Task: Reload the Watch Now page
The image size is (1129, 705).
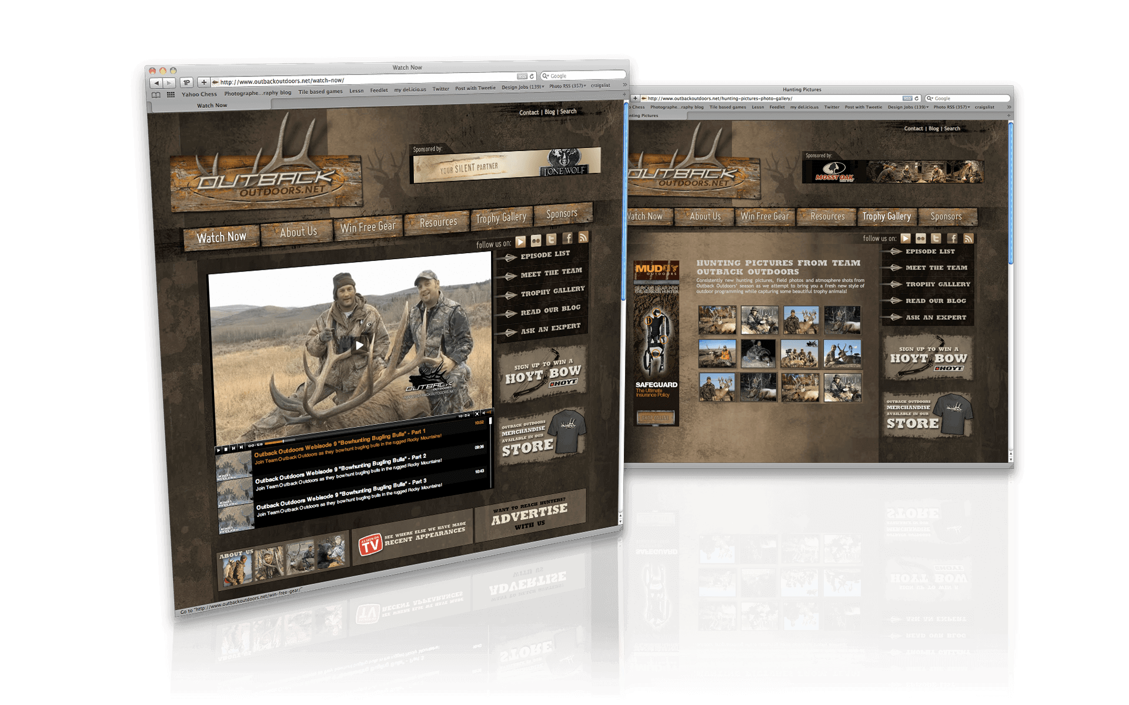Action: point(532,76)
